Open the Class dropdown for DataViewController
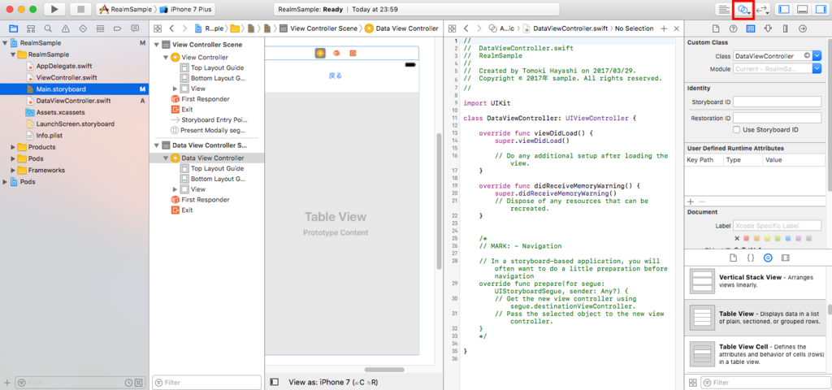 (x=817, y=55)
